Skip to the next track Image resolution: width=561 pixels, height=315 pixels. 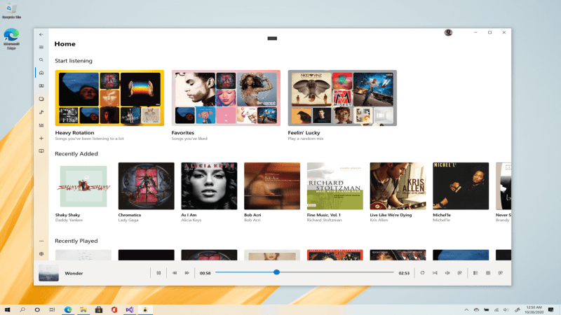[x=187, y=273]
